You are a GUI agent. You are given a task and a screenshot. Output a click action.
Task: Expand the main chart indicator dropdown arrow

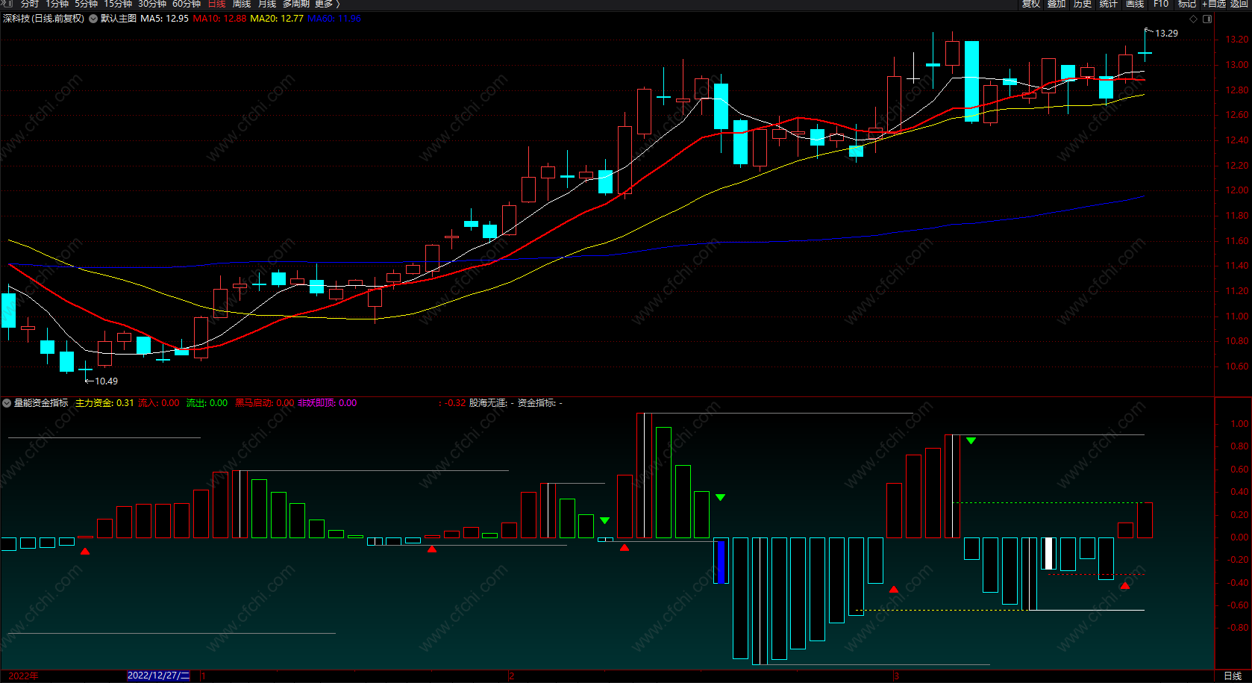[93, 19]
